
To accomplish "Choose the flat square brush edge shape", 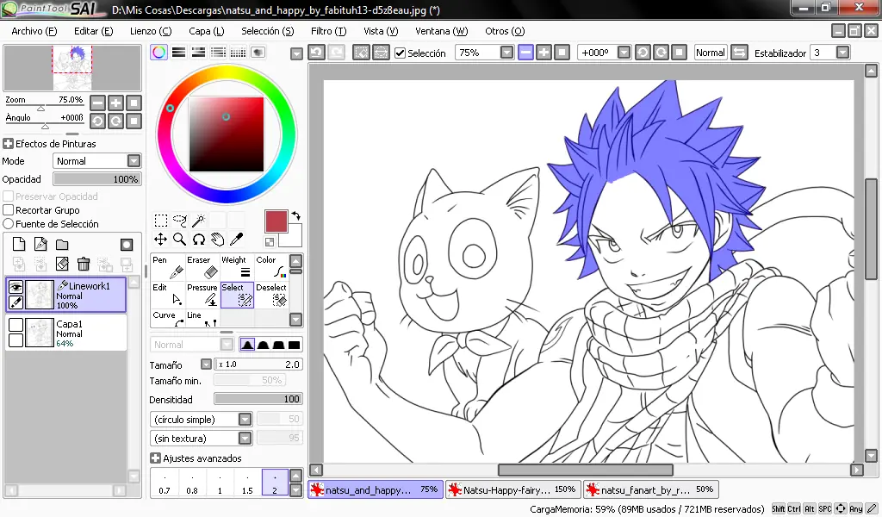I will pos(295,345).
